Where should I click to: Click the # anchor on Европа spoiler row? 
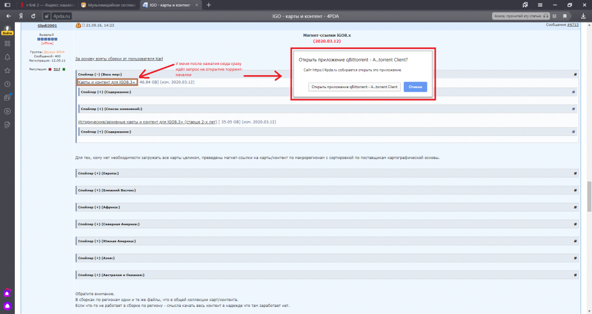tap(575, 173)
